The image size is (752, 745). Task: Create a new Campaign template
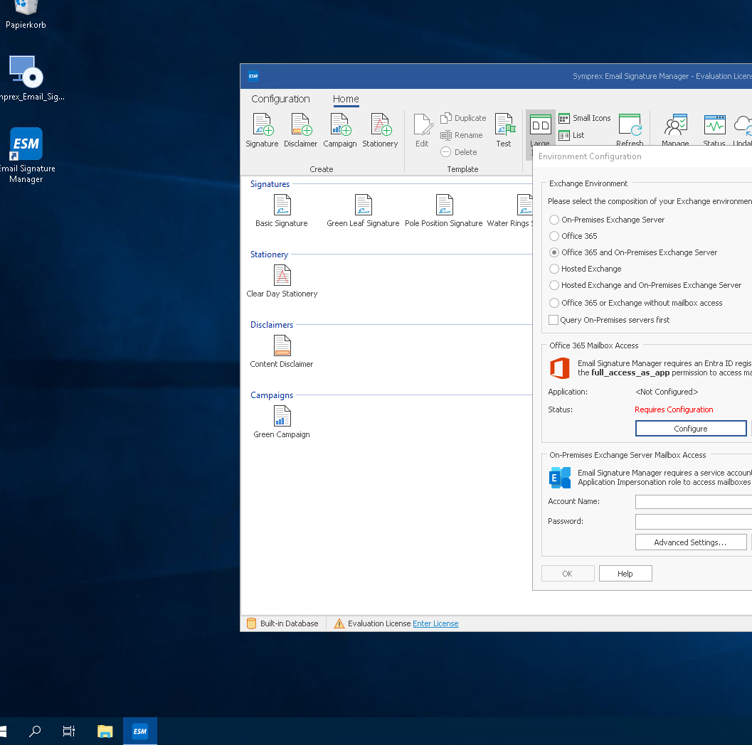(x=339, y=130)
